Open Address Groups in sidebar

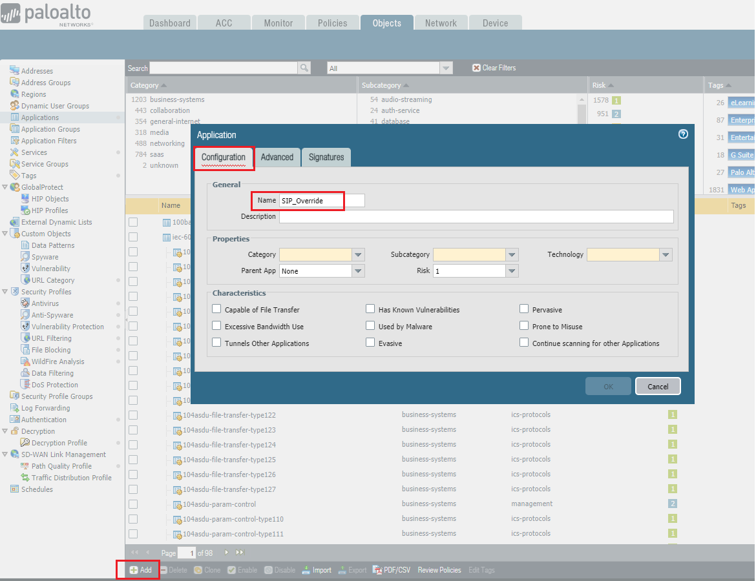pos(45,83)
